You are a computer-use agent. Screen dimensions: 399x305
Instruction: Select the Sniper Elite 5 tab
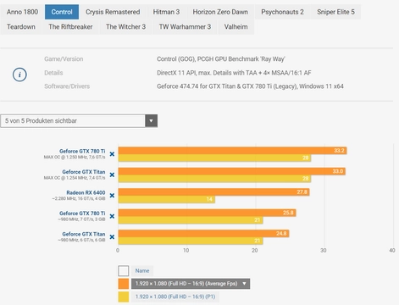click(x=335, y=12)
